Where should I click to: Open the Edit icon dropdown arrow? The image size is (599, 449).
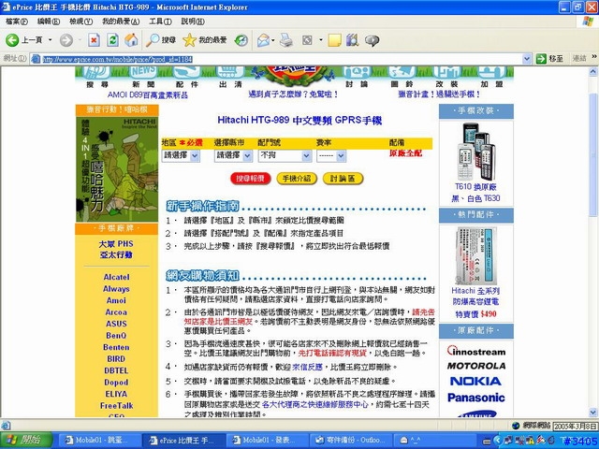(x=321, y=40)
